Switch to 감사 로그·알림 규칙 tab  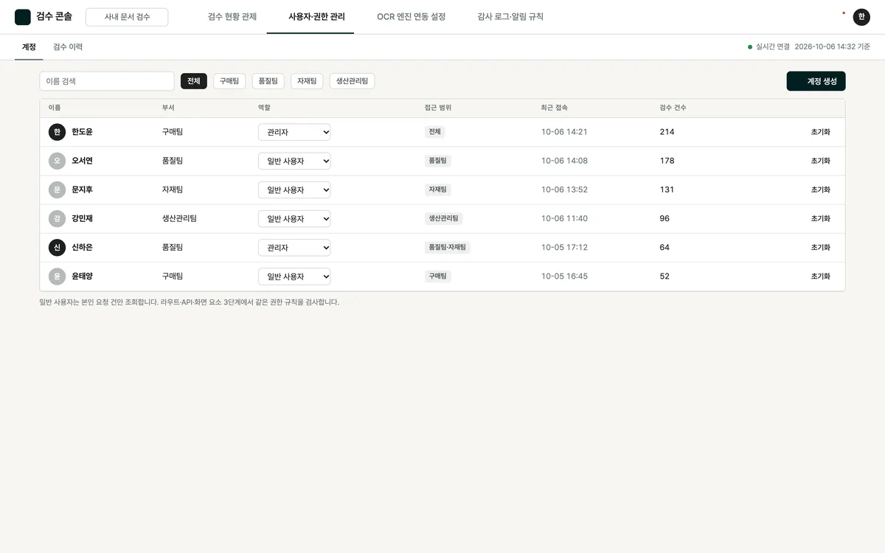point(510,17)
